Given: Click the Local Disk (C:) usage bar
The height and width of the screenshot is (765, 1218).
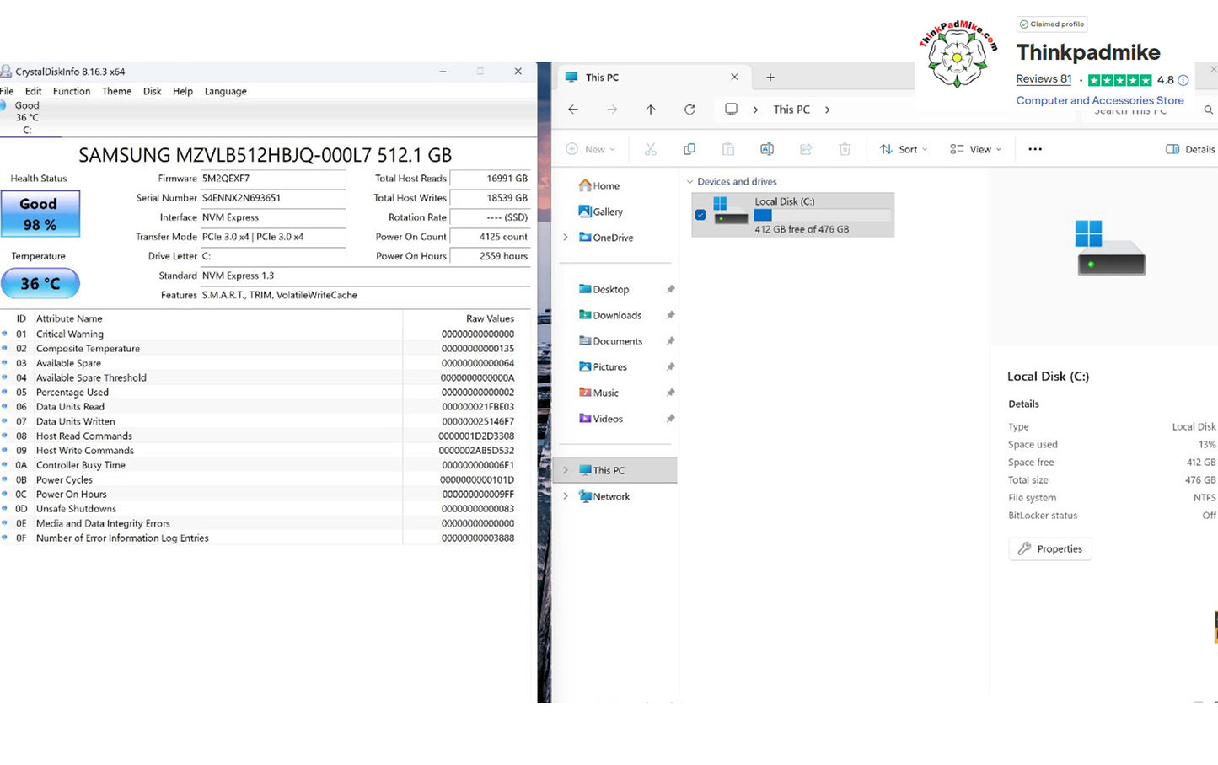Looking at the screenshot, I should point(822,216).
